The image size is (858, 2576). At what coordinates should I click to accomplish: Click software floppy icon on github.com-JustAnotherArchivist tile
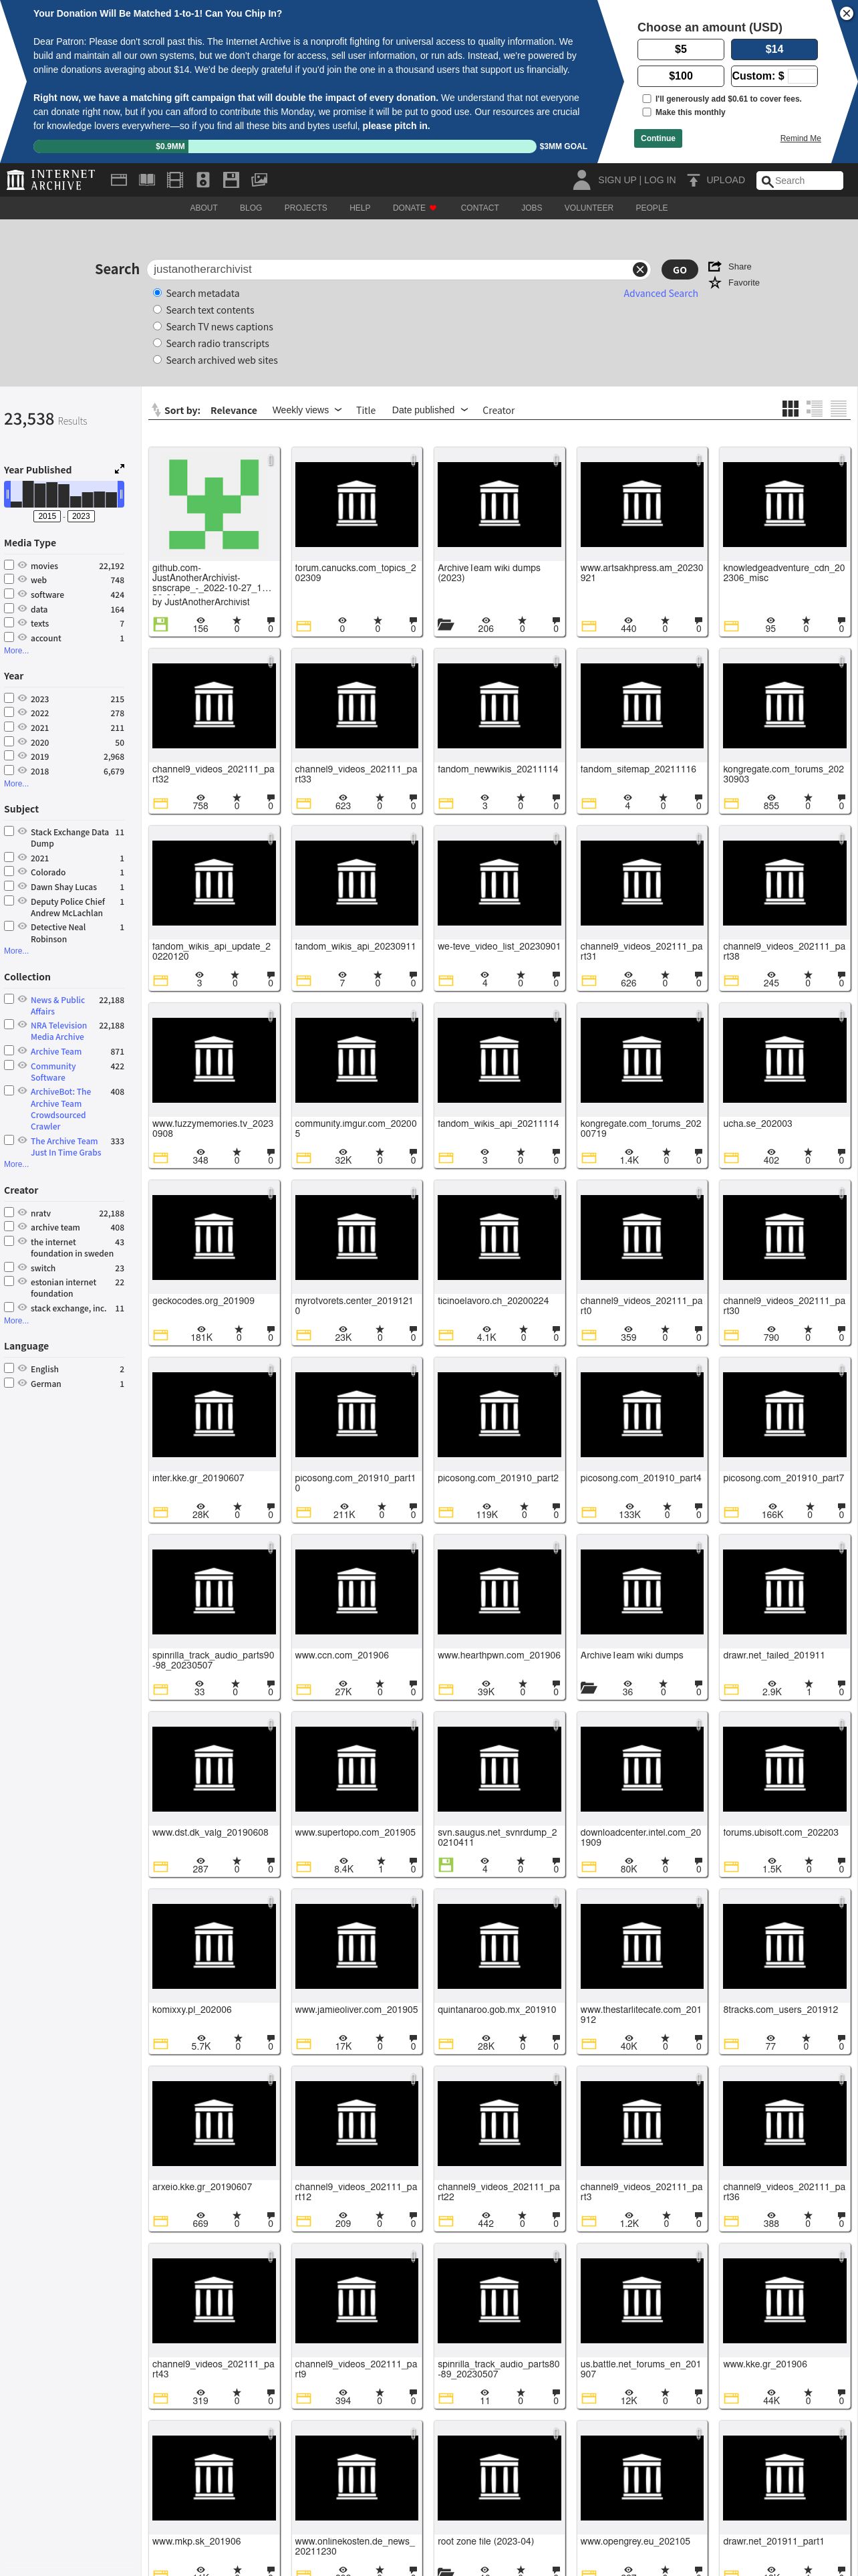(161, 624)
